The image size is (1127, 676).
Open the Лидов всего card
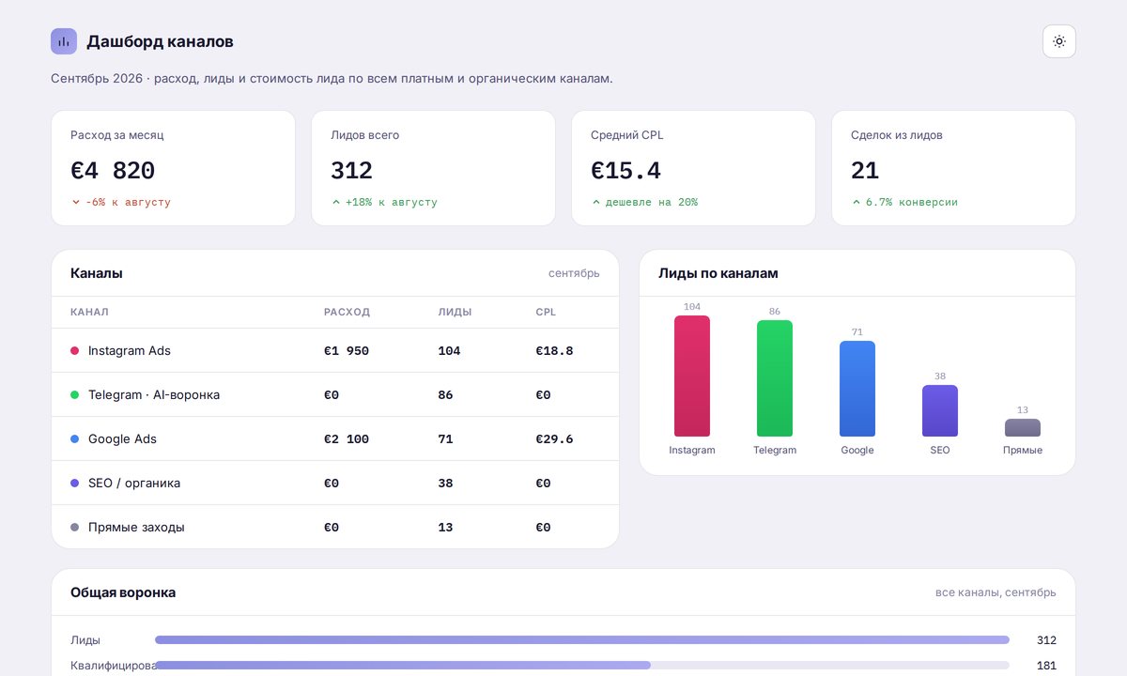(x=433, y=168)
